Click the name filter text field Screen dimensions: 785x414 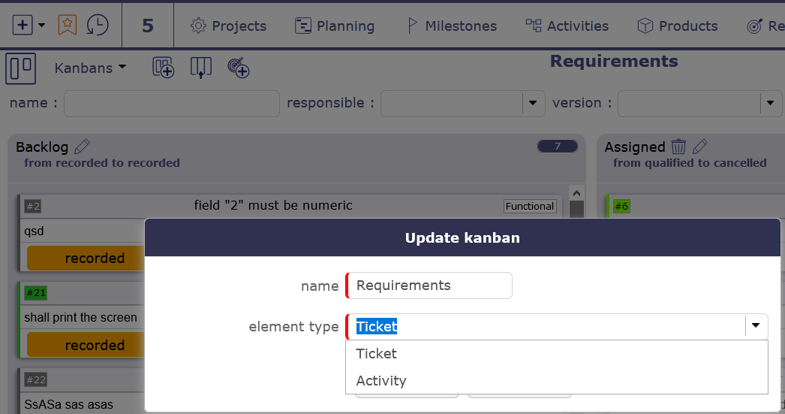(x=172, y=104)
